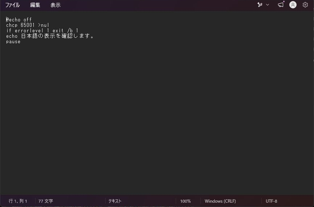This screenshot has width=314, height=207.
Task: Open Notepad settings gear
Action: [305, 5]
